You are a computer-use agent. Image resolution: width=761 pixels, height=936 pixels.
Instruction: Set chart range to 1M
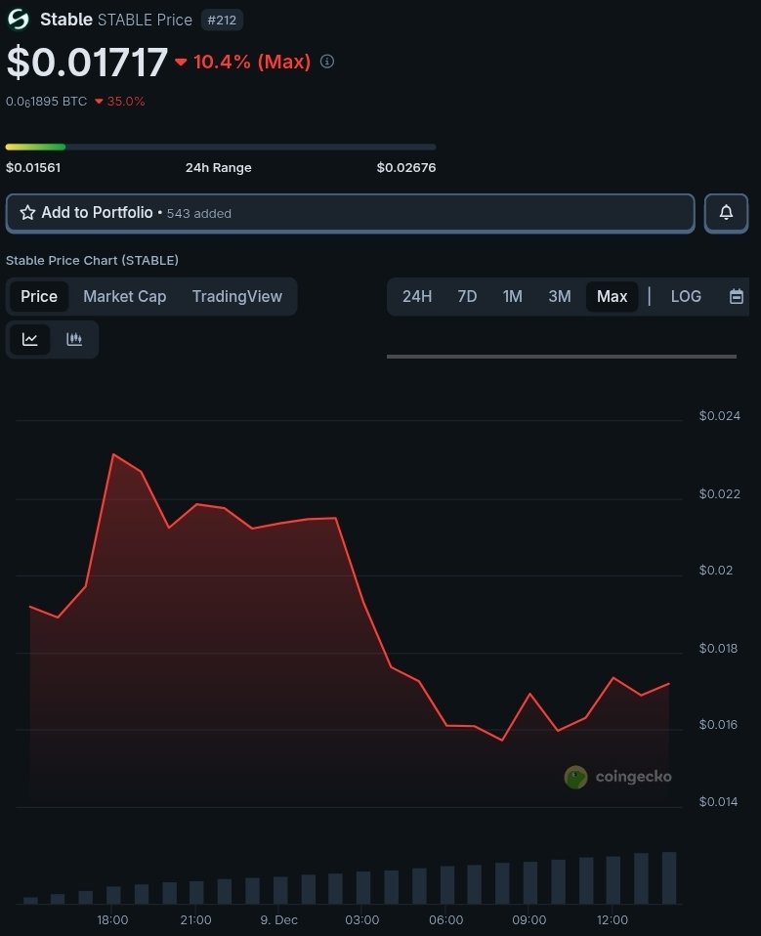click(x=512, y=296)
